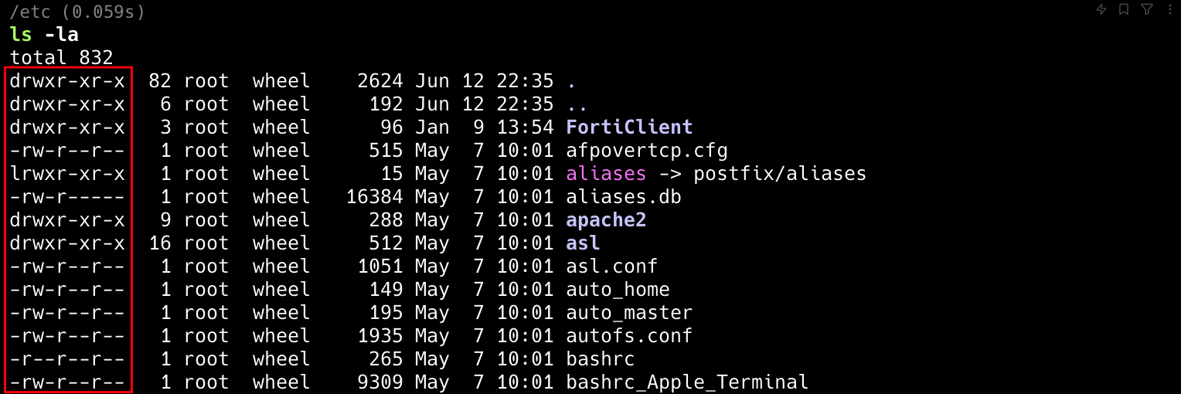Open the filter block output funnel icon
1181x394 pixels.
(1147, 9)
